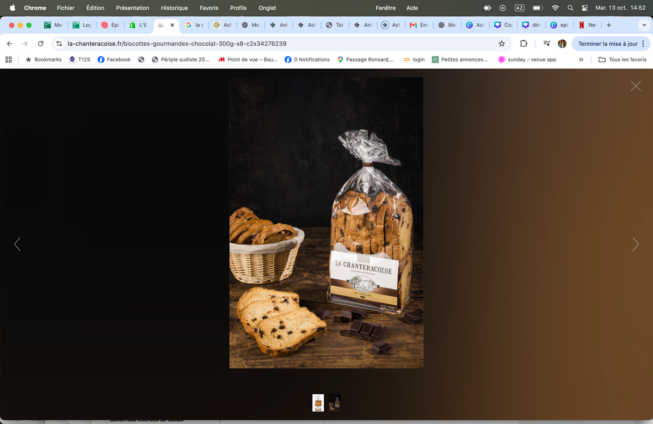Image resolution: width=653 pixels, height=424 pixels.
Task: Open the login bookmark
Action: tap(414, 59)
